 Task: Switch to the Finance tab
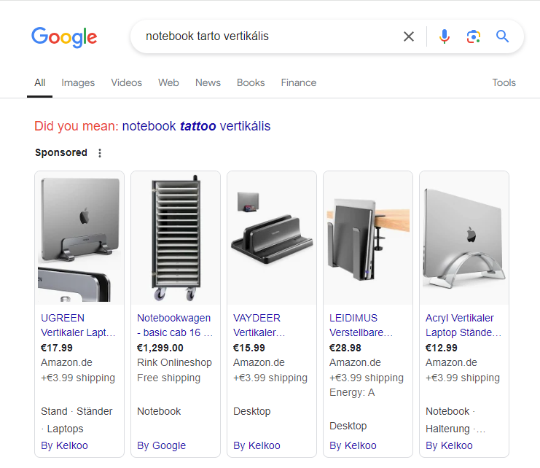(299, 82)
